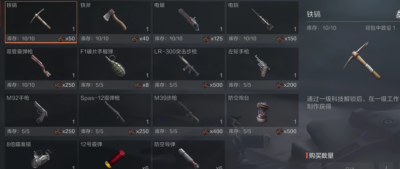Choose the 电镐 electric pickaxe item
This screenshot has width=400, height=169.
[x=262, y=22]
